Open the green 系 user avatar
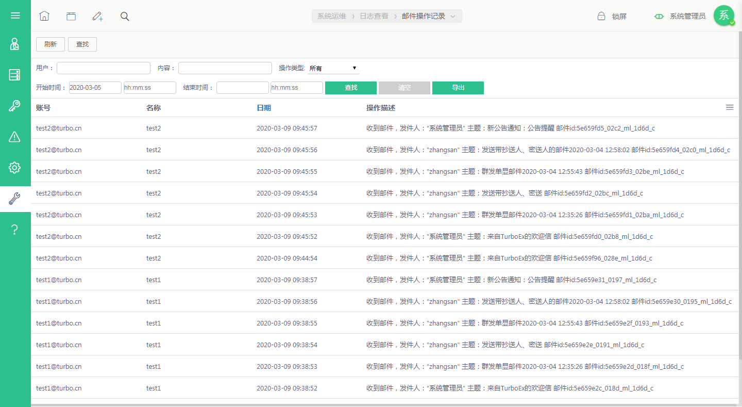Image resolution: width=742 pixels, height=407 pixels. (x=724, y=15)
